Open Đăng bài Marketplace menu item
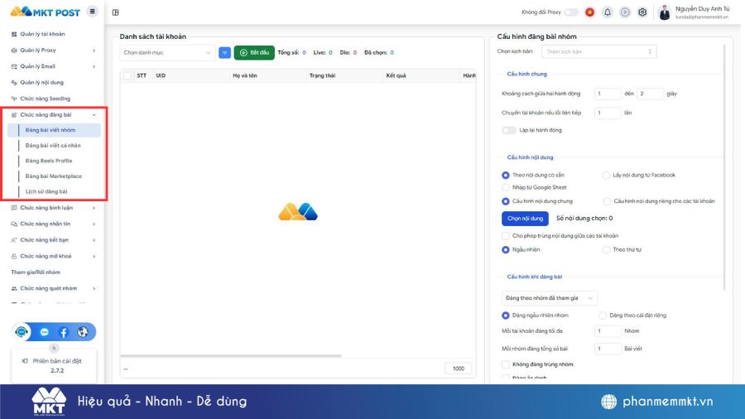 pos(54,176)
